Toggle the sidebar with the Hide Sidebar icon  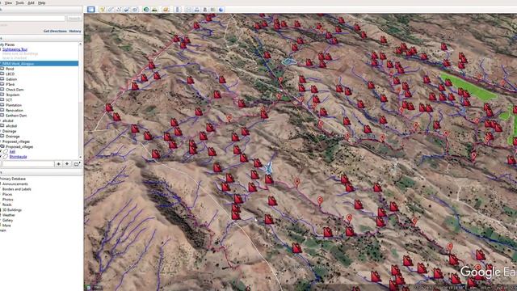tap(91, 9)
